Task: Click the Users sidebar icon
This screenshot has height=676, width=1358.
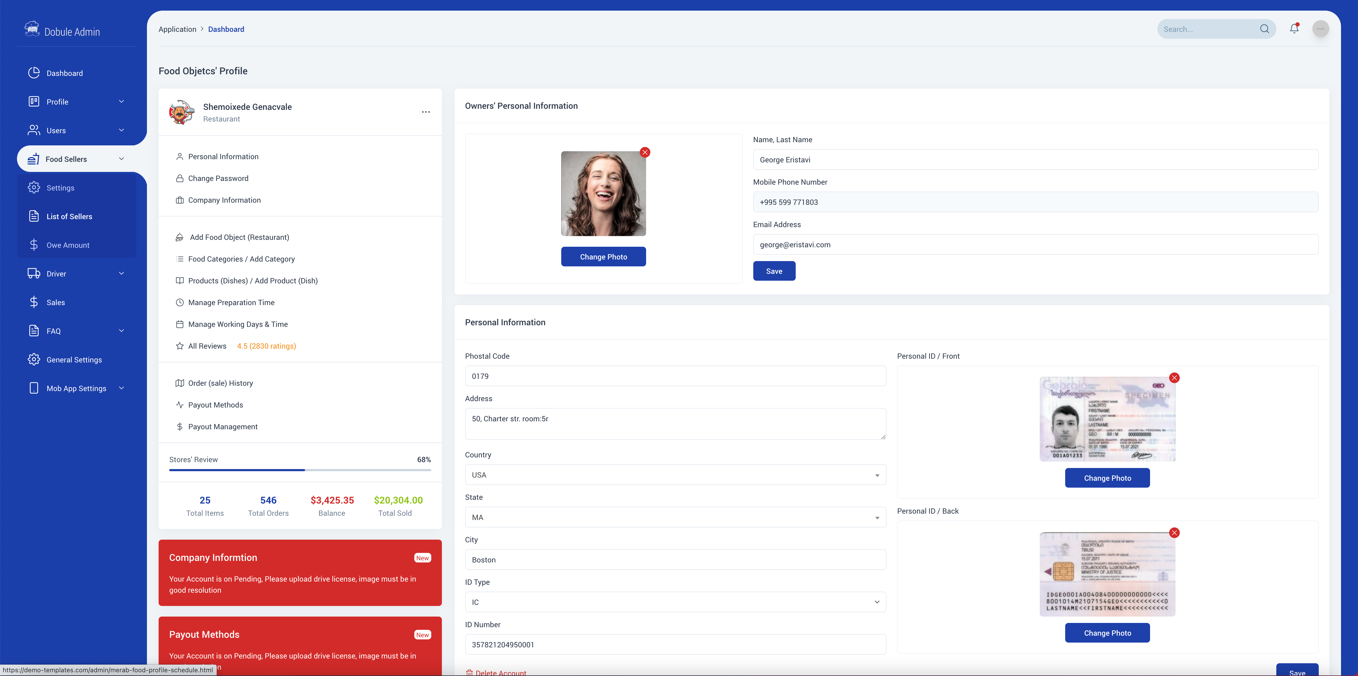Action: click(34, 130)
